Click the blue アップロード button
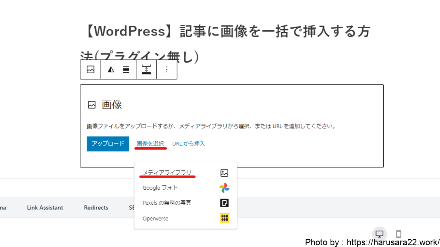The image size is (440, 247). (108, 143)
